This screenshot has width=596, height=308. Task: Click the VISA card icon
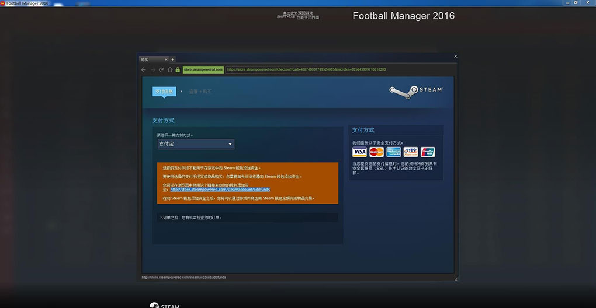coord(359,152)
